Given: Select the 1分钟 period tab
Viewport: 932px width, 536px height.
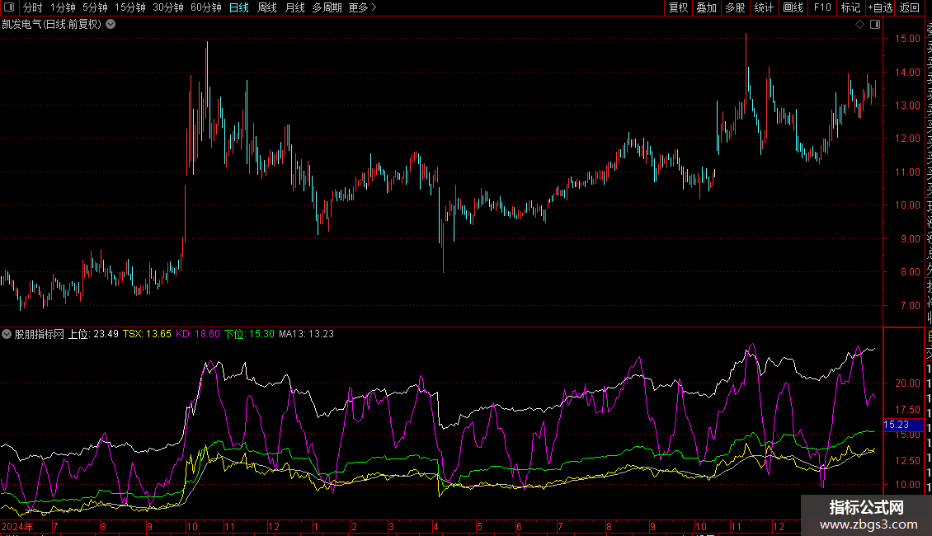Looking at the screenshot, I should coord(63,7).
